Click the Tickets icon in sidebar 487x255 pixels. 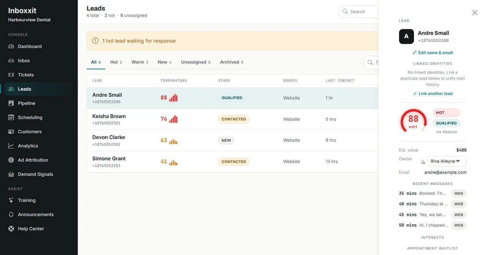tap(11, 75)
